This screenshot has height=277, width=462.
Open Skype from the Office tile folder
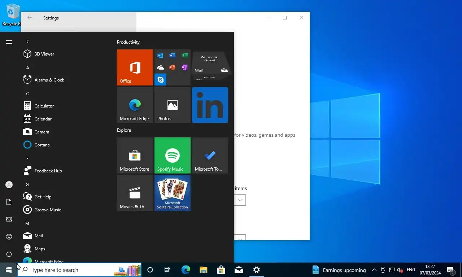[161, 79]
